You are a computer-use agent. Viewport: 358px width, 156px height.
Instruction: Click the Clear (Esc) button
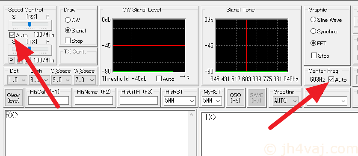13,97
